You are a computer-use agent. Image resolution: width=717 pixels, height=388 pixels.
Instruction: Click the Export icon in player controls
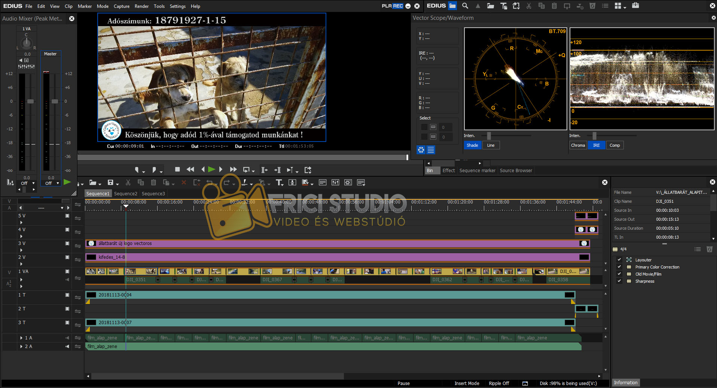click(x=308, y=170)
